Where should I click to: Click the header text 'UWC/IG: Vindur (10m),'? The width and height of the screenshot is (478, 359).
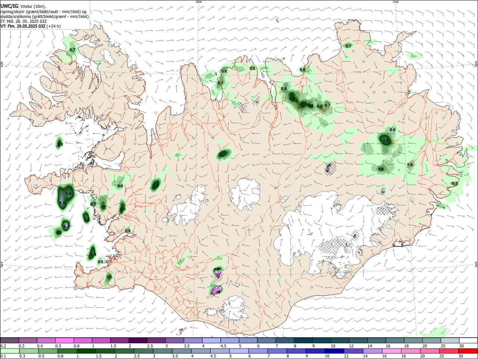[23, 6]
